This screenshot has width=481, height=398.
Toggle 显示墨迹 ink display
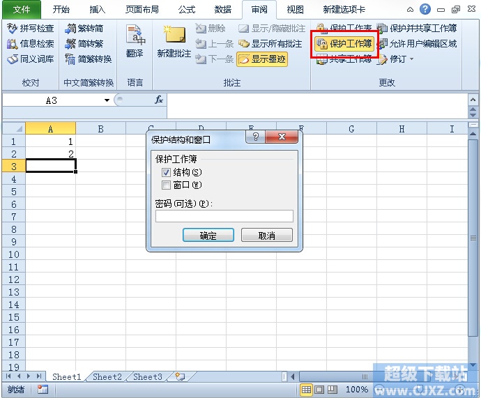262,59
